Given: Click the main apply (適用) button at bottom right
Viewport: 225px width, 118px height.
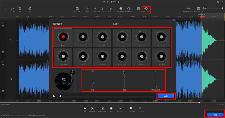Looking at the screenshot, I should (215, 115).
